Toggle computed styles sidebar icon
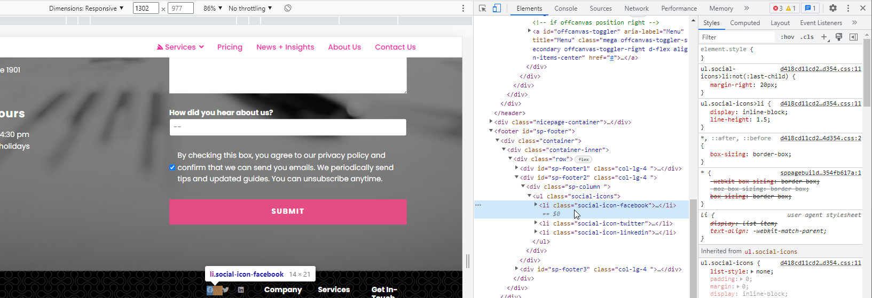This screenshot has width=872, height=298. click(853, 37)
